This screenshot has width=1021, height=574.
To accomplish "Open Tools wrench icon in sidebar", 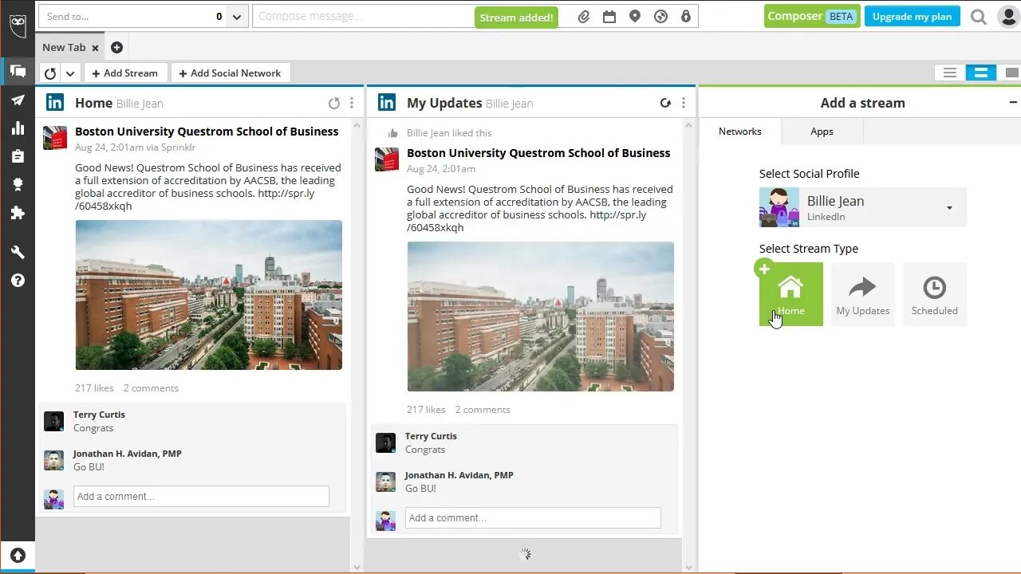I will (x=18, y=253).
